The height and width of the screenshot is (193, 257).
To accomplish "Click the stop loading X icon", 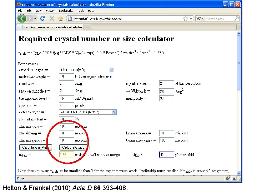I will pyautogui.click(x=52, y=19).
